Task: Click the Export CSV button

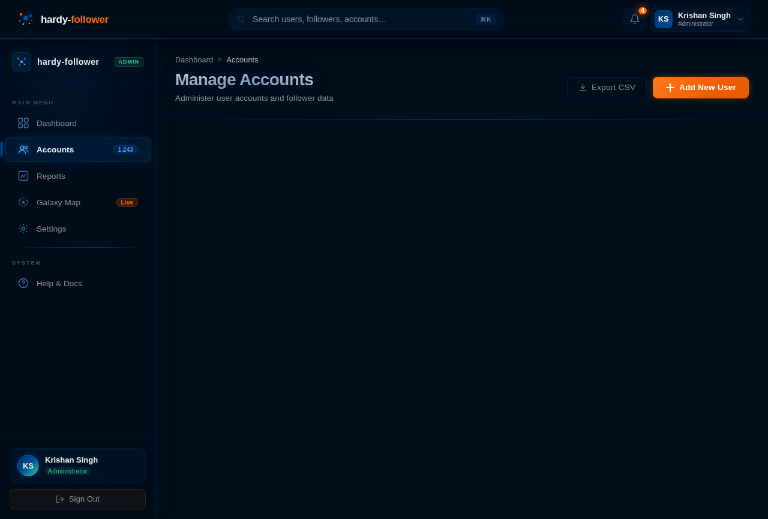Action: click(x=607, y=88)
